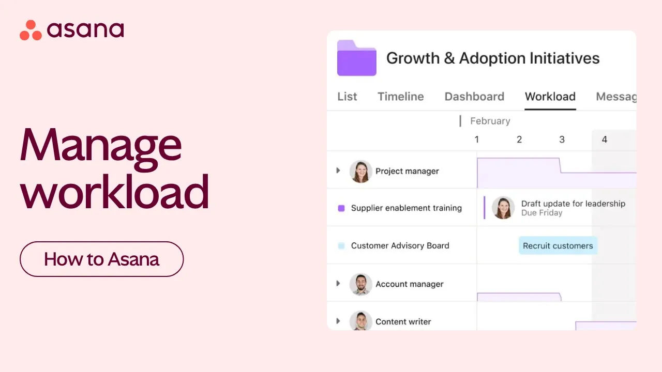
Task: Click the Account manager avatar photo
Action: (360, 284)
